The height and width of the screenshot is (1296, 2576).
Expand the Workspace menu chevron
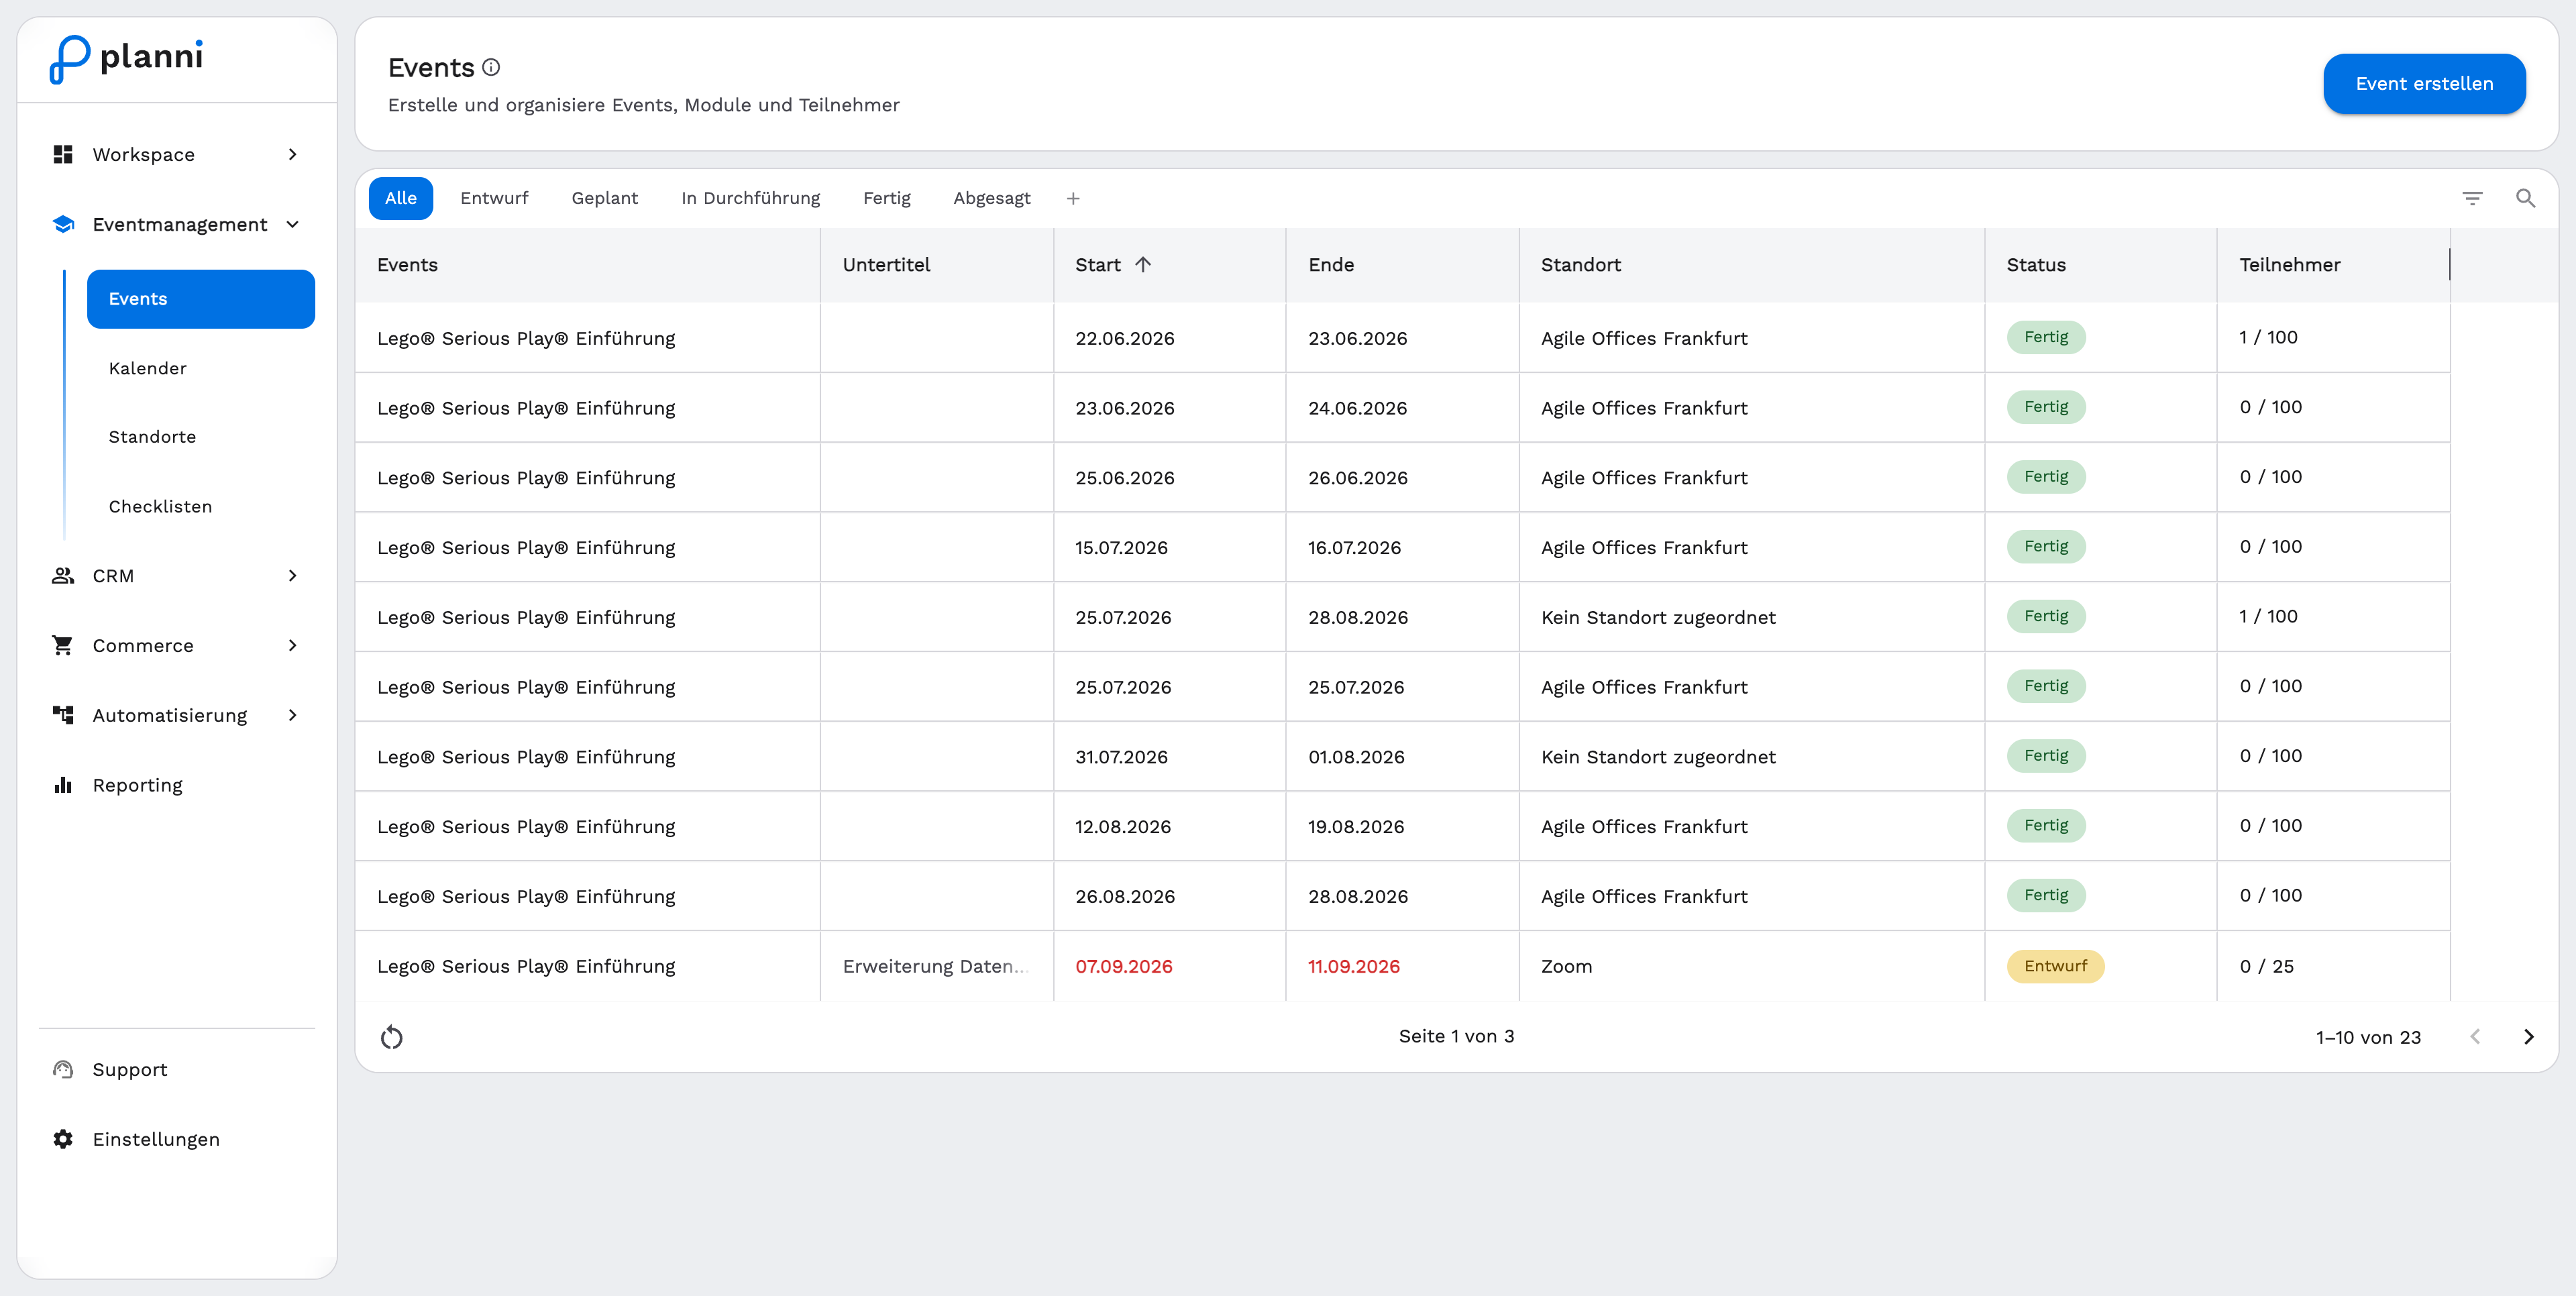point(292,154)
